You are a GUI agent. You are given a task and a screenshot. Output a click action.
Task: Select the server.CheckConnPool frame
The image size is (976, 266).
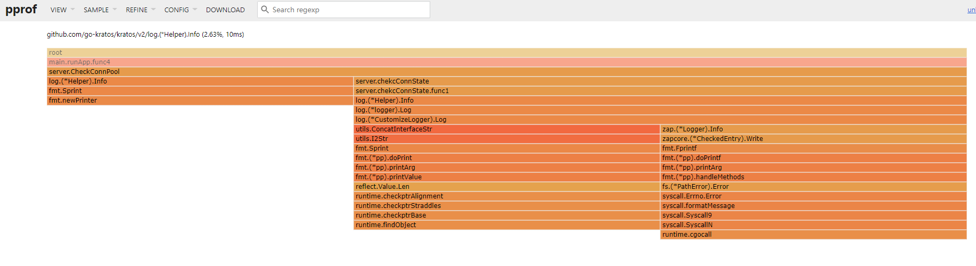[x=506, y=72]
